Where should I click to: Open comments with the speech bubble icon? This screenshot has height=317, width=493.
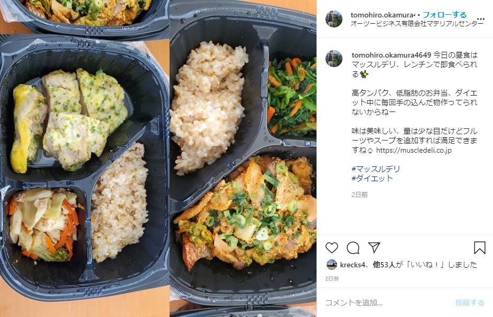pyautogui.click(x=353, y=248)
